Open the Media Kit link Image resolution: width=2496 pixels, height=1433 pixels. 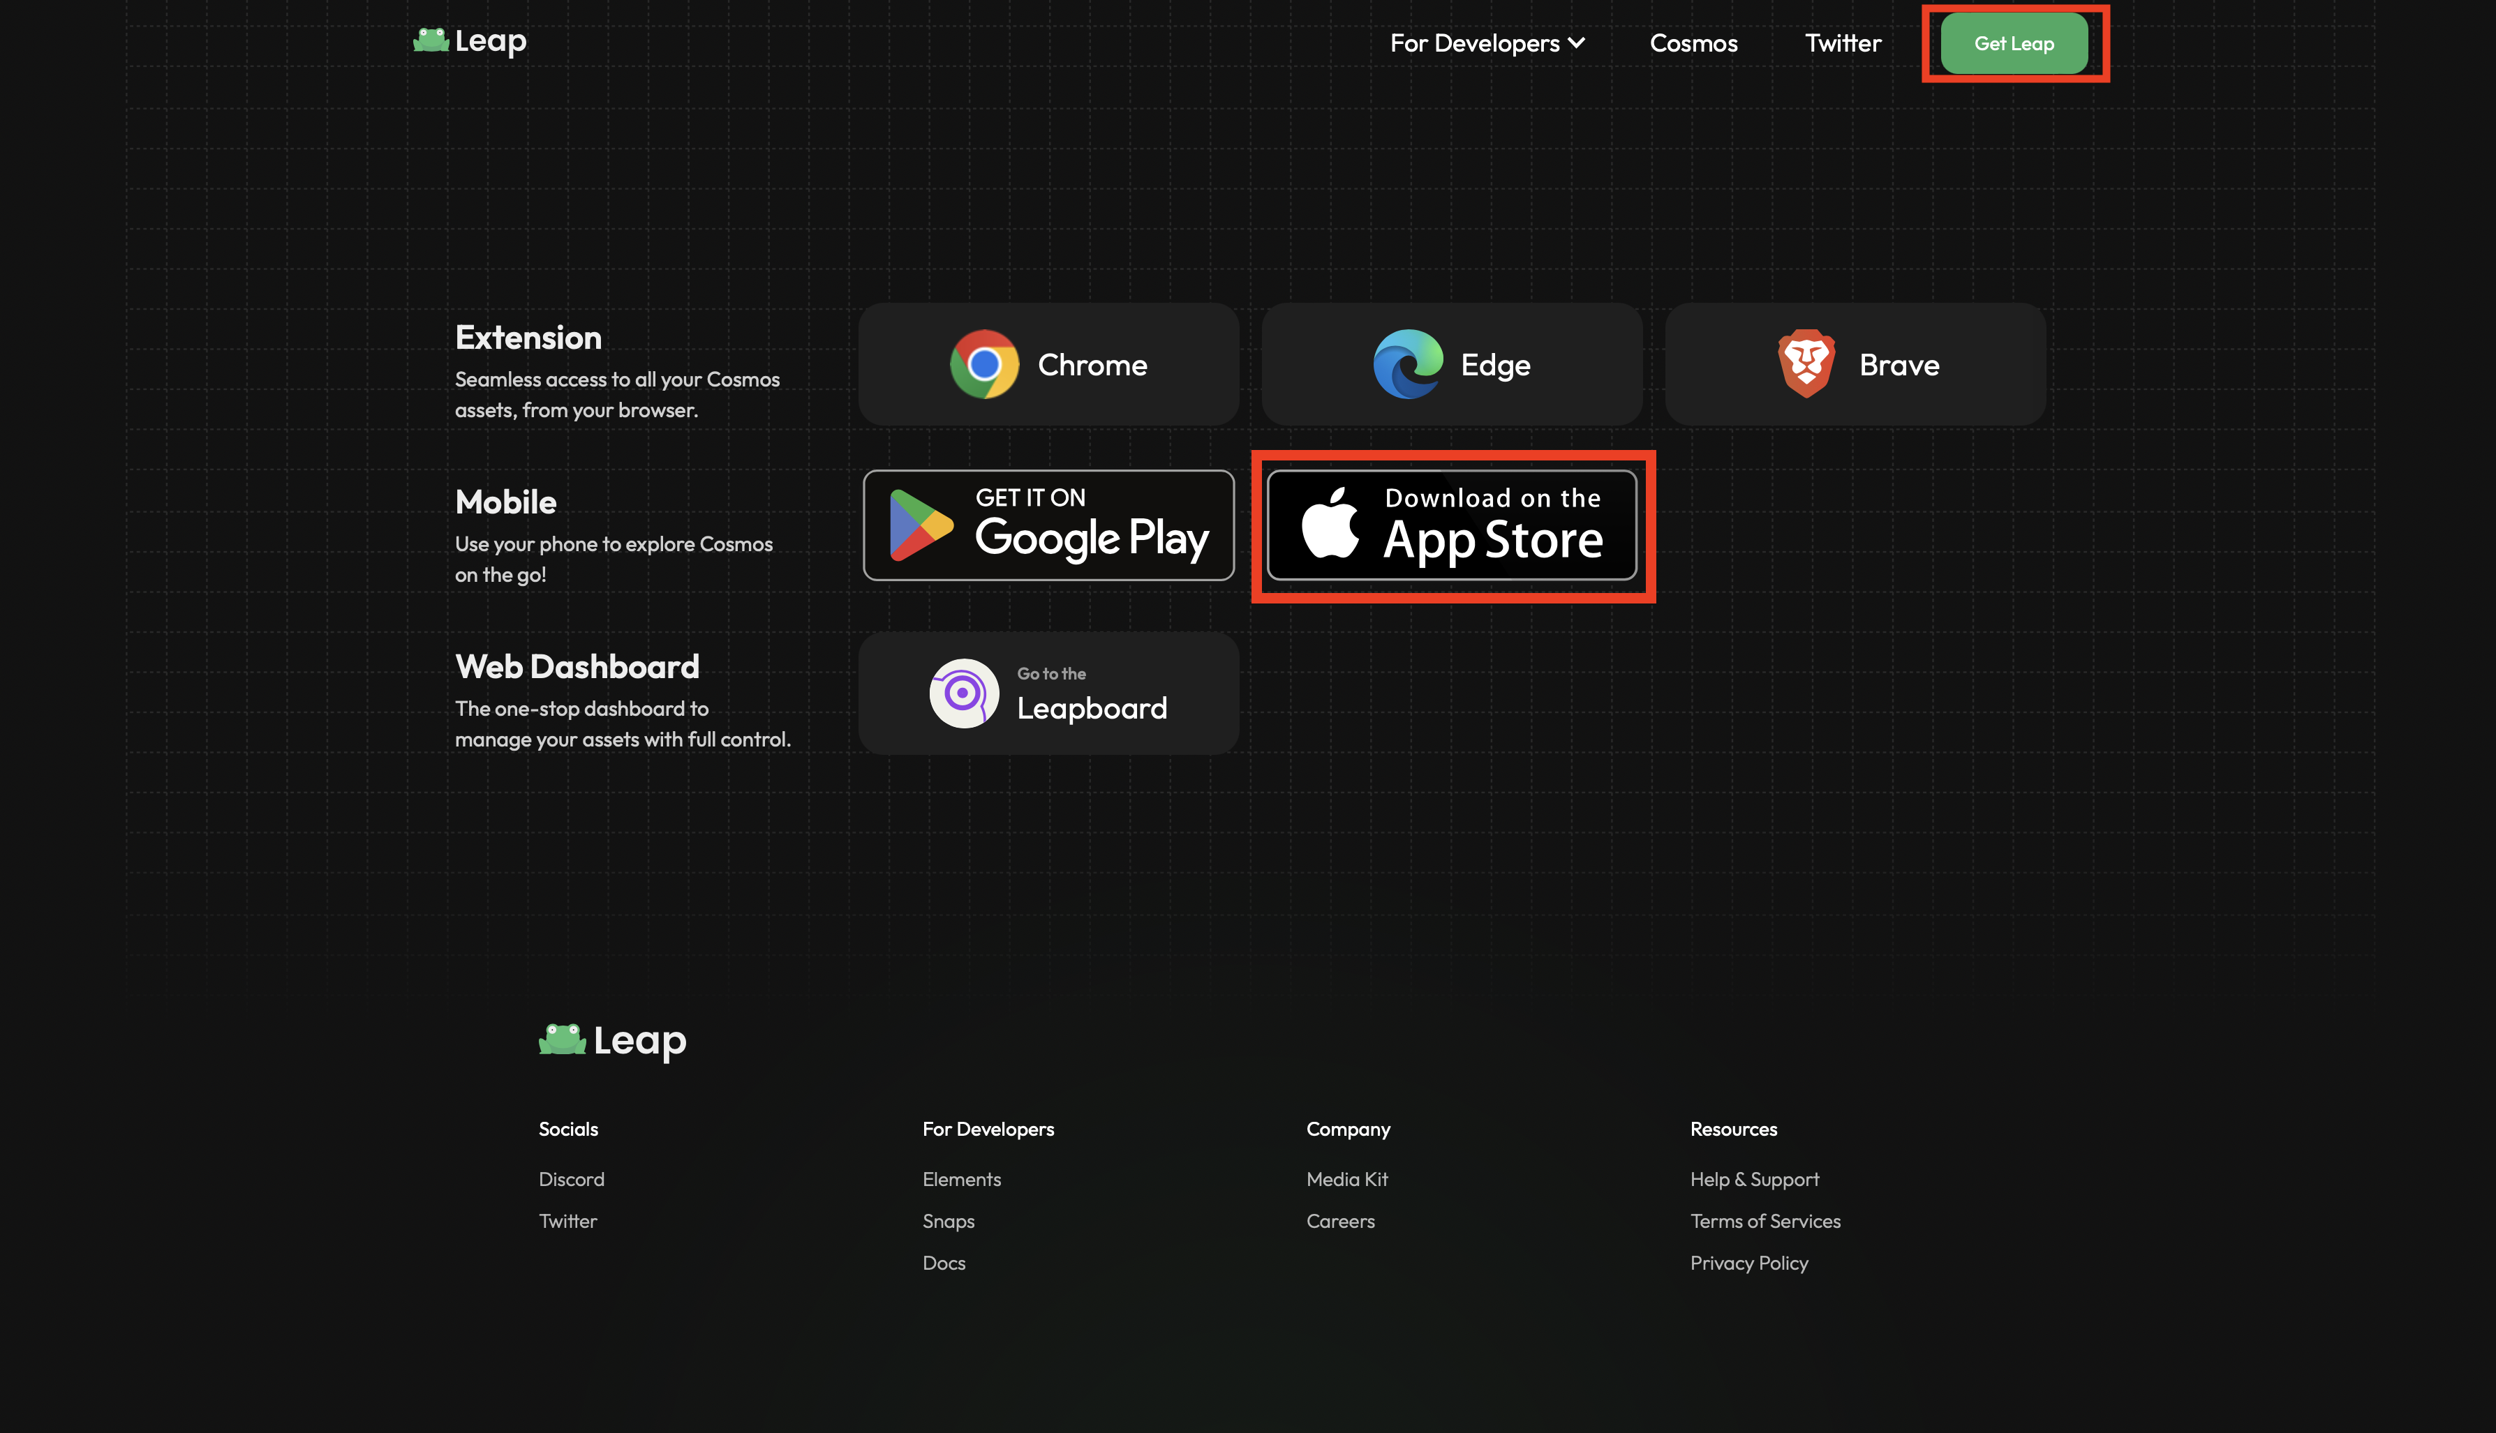[x=1347, y=1179]
